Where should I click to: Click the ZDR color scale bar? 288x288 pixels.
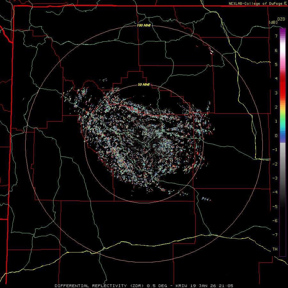point(283,142)
